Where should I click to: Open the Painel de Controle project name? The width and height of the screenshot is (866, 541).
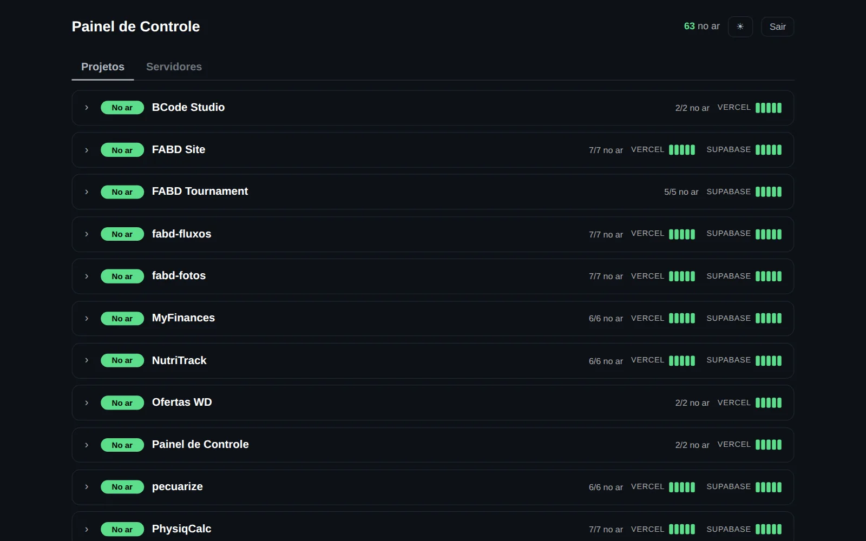[200, 444]
